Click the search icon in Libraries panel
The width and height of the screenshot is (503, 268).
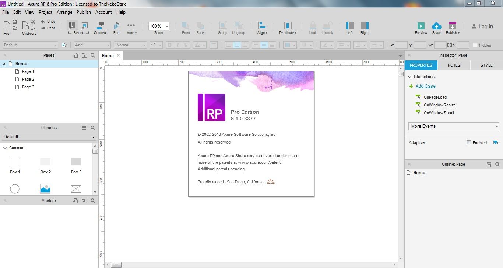click(93, 128)
